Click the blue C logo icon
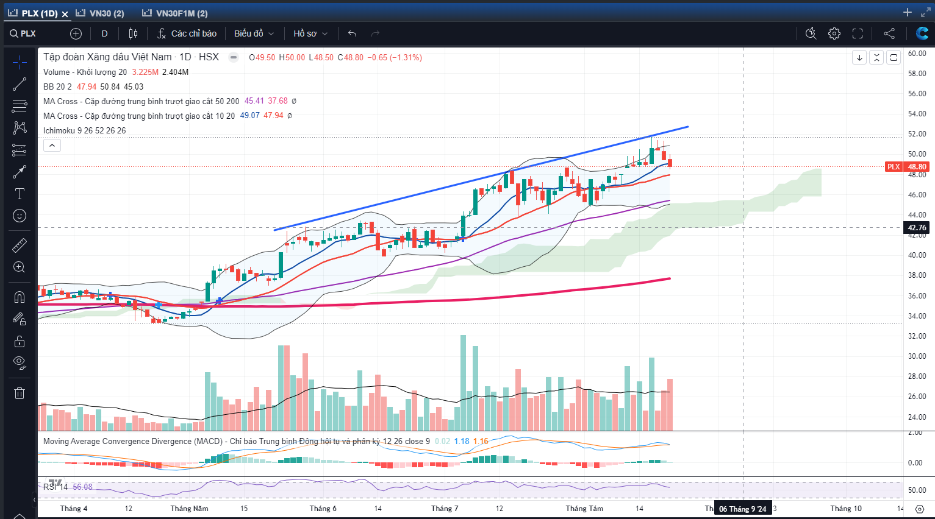This screenshot has width=935, height=519. 922,34
